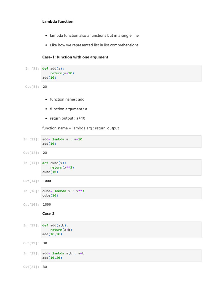This screenshot has width=221, height=295.
Task: Click the In [5] cell prompt label
Action: click(32, 69)
